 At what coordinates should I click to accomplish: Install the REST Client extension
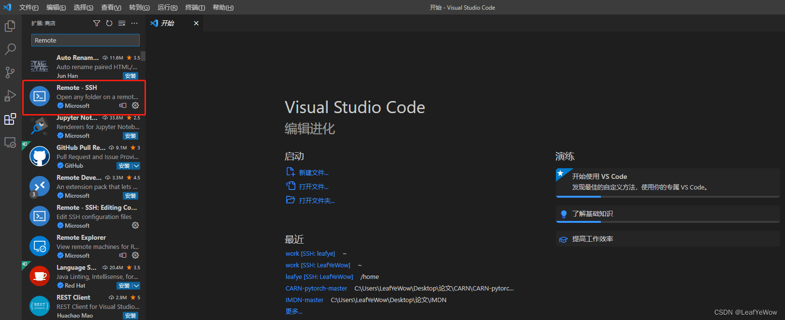pyautogui.click(x=131, y=316)
